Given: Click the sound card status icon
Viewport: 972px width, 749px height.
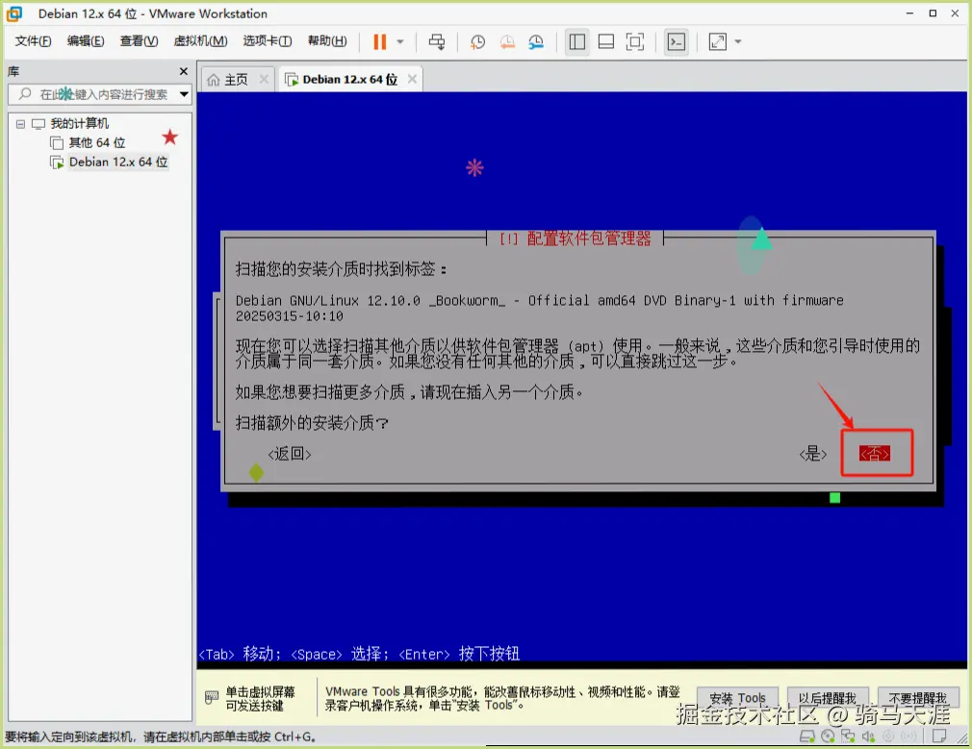Looking at the screenshot, I should tap(868, 736).
